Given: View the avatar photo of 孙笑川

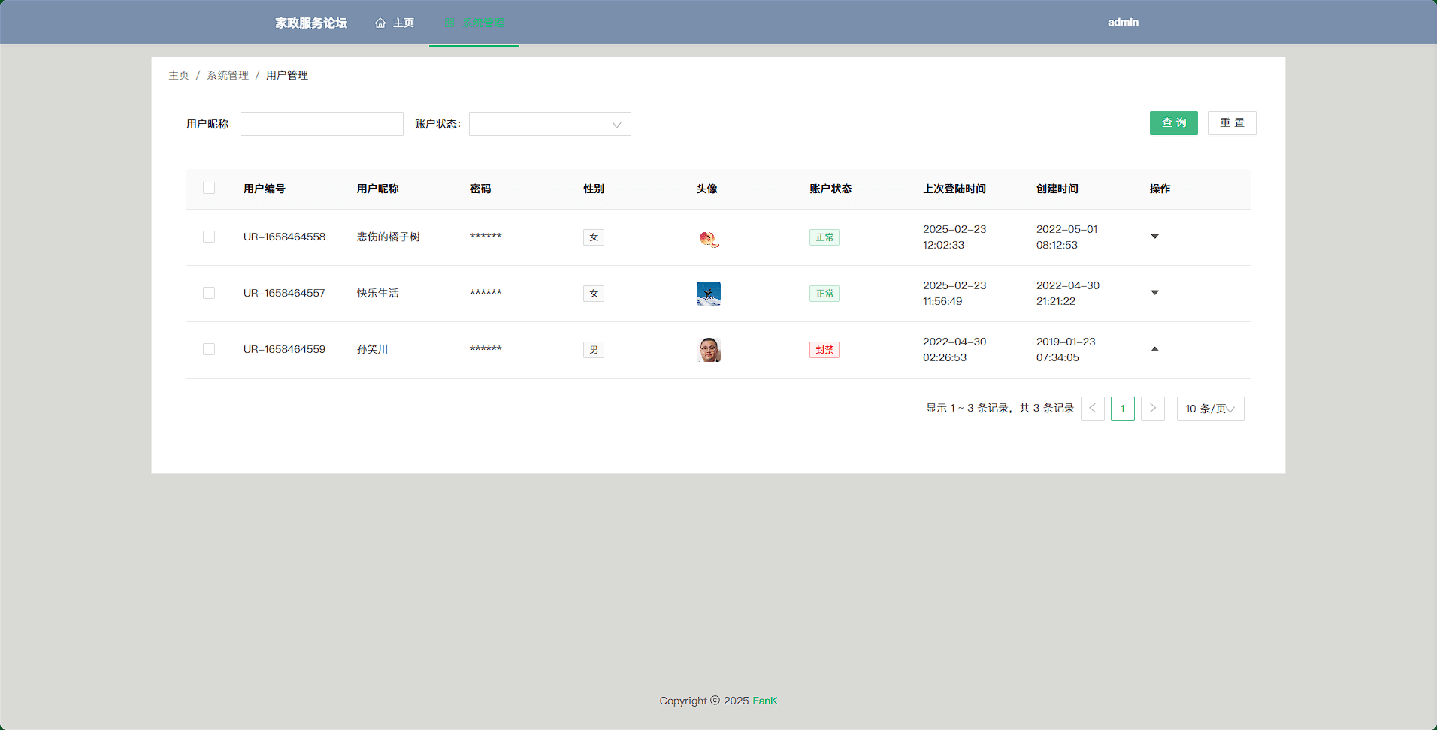Looking at the screenshot, I should point(708,350).
